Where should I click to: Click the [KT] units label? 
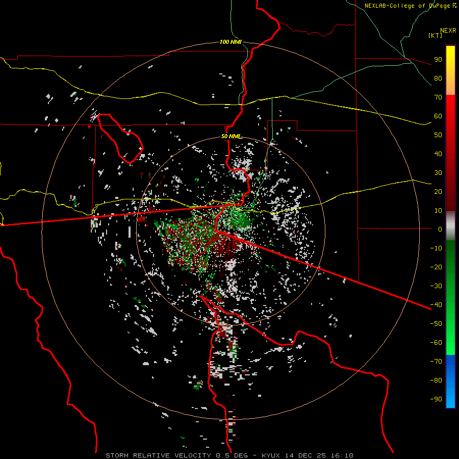436,35
